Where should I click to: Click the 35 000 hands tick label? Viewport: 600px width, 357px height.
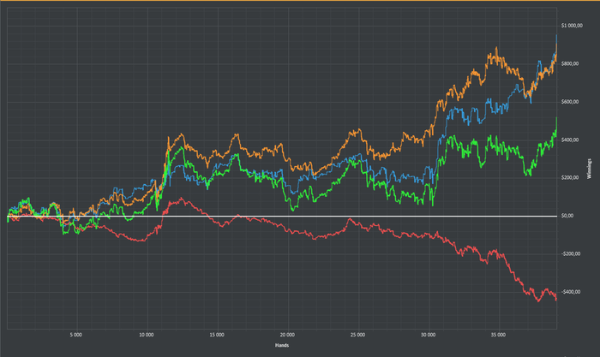500,336
